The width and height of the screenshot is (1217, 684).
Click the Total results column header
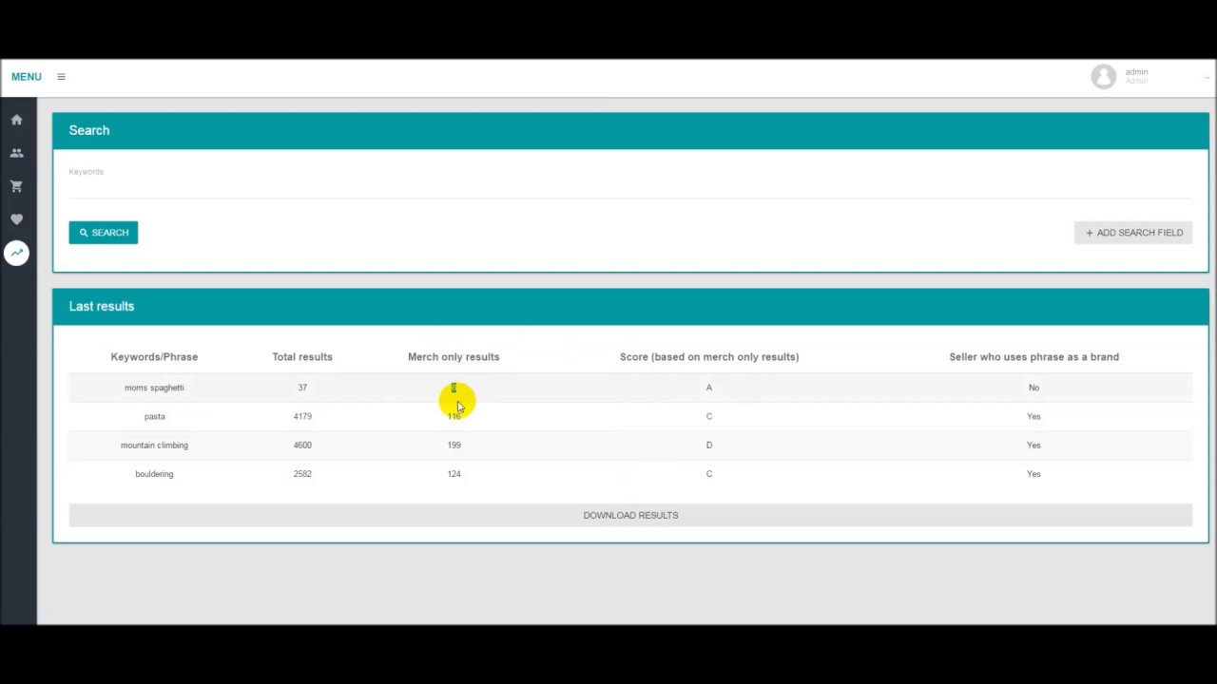[302, 357]
